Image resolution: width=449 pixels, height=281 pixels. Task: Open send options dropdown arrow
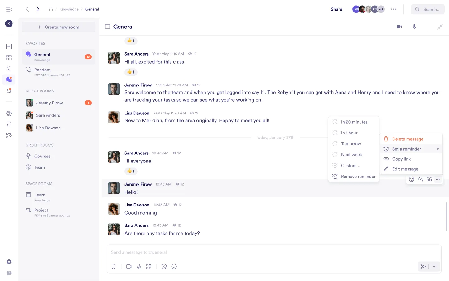pos(434,267)
